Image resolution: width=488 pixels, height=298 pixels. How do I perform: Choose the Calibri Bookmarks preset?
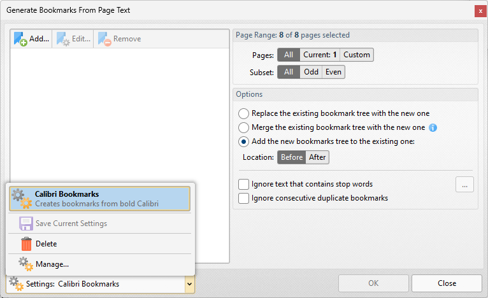pyautogui.click(x=99, y=199)
